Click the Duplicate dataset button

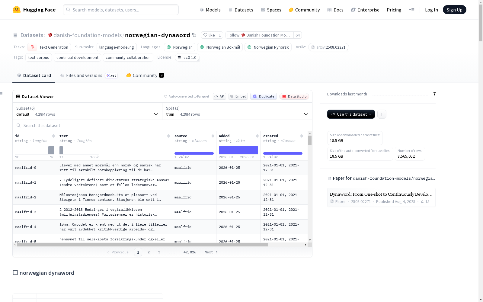click(264, 96)
